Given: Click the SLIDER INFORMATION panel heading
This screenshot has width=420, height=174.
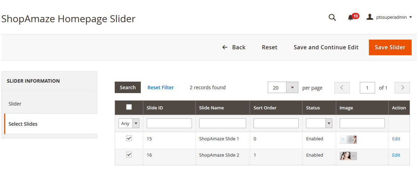Looking at the screenshot, I should 33,81.
